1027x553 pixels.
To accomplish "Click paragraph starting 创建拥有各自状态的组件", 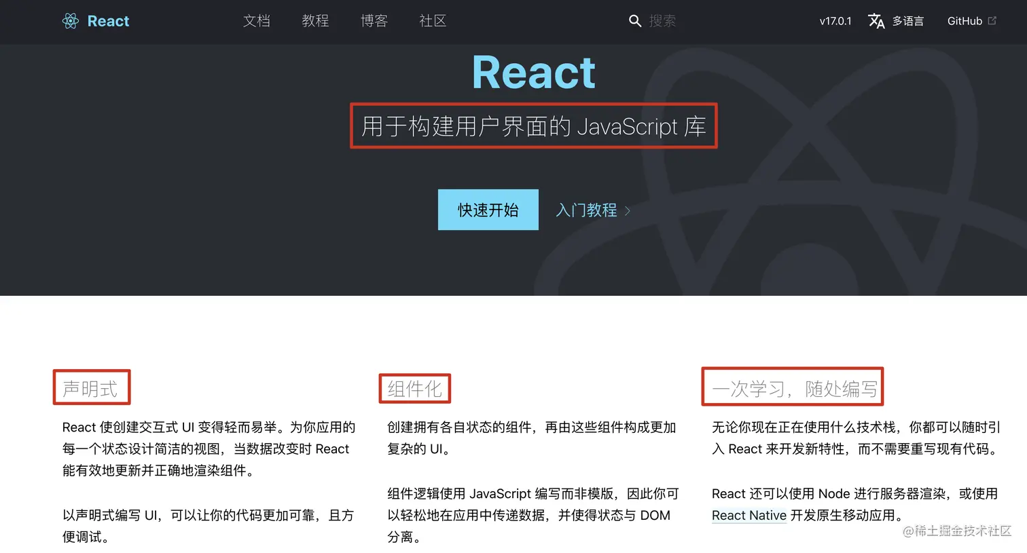I will tap(532, 438).
